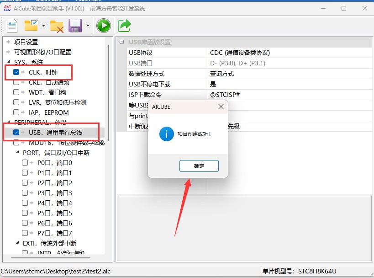The image size is (374, 278).
Task: Select WDT 看门狗 tree label
Action: point(47,92)
